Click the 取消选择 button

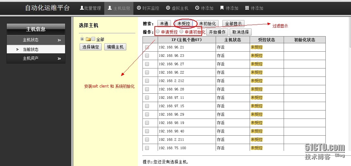pos(241,32)
